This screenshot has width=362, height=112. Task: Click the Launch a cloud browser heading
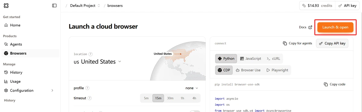click(103, 26)
